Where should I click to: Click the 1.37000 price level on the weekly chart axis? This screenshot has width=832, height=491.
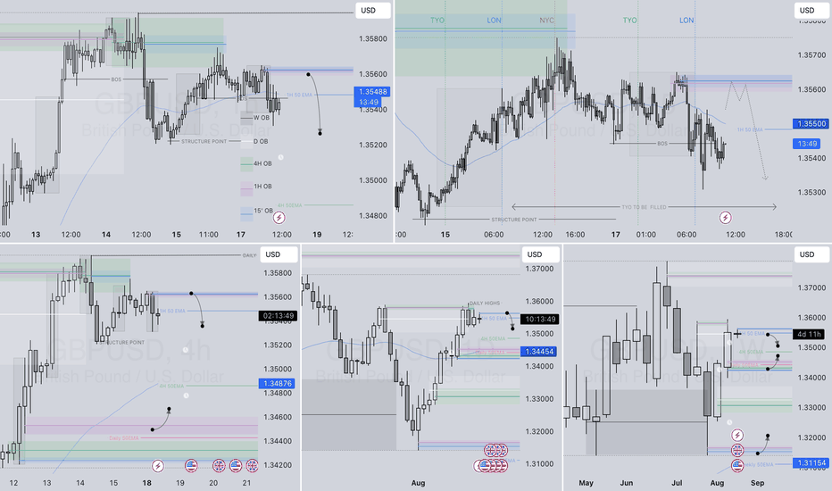tap(811, 287)
